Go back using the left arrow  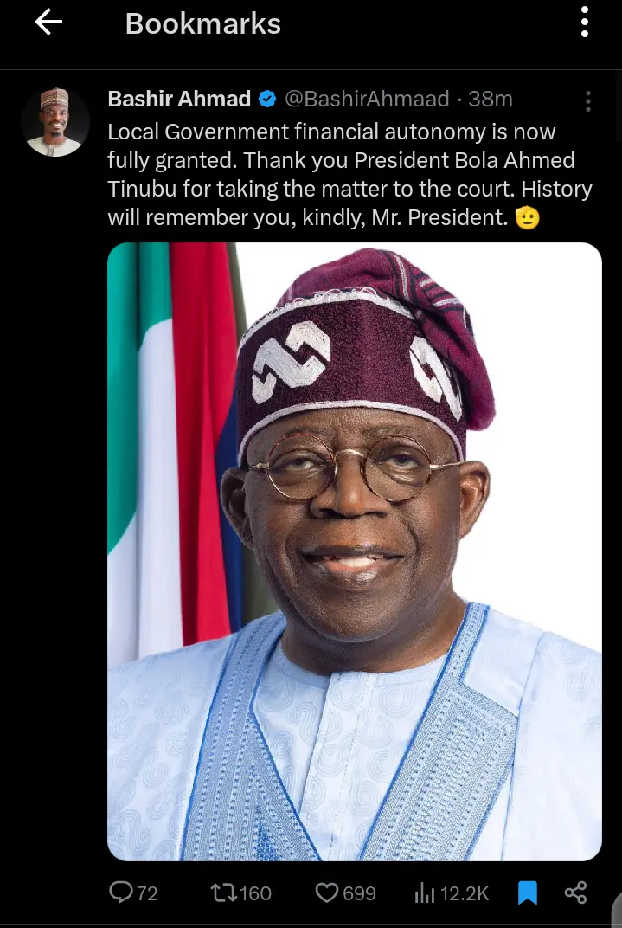(48, 23)
